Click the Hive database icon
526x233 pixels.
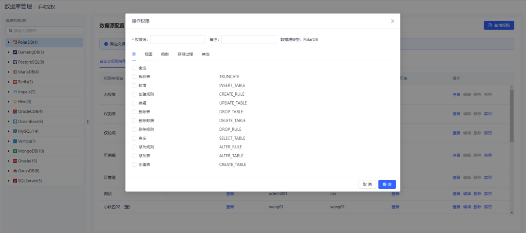click(15, 102)
